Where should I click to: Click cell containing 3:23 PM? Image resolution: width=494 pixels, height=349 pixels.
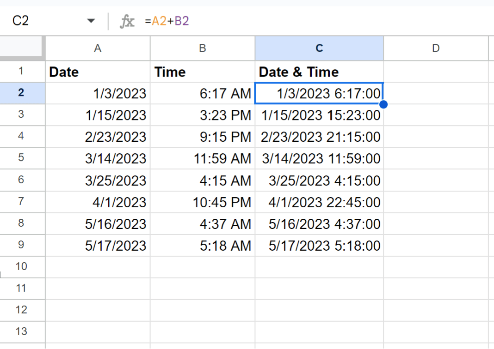[203, 115]
